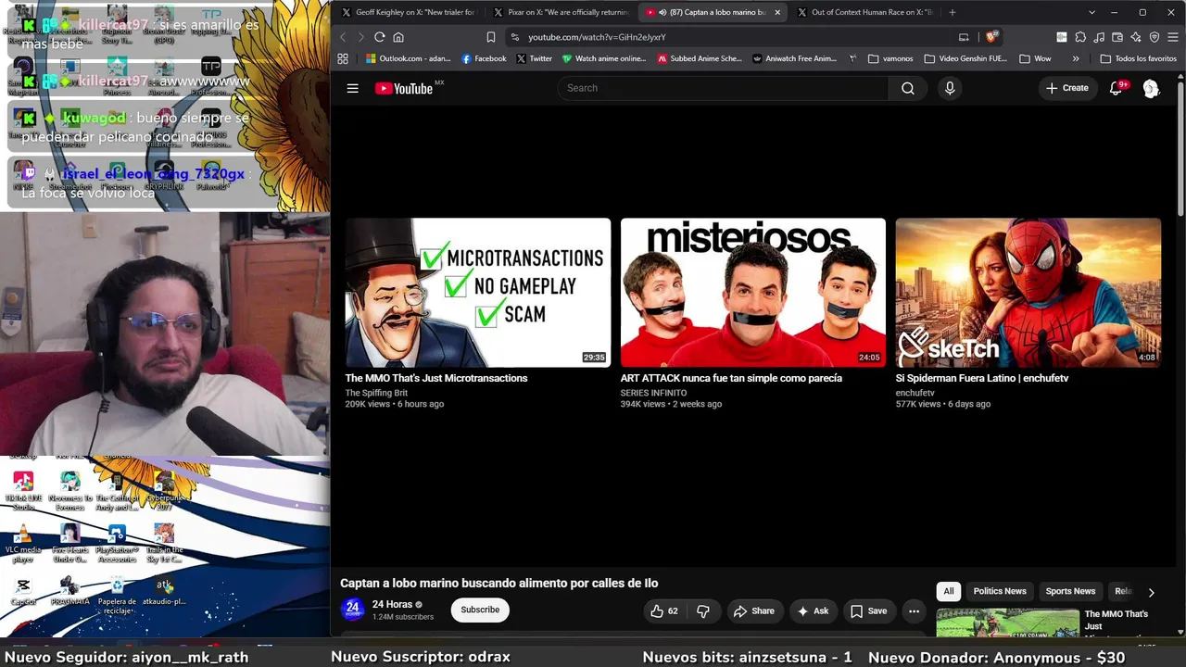Switch to the Geoff Keighley on X tab

pos(408,12)
